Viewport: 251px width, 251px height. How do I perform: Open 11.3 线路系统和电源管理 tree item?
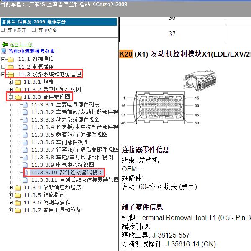50,74
